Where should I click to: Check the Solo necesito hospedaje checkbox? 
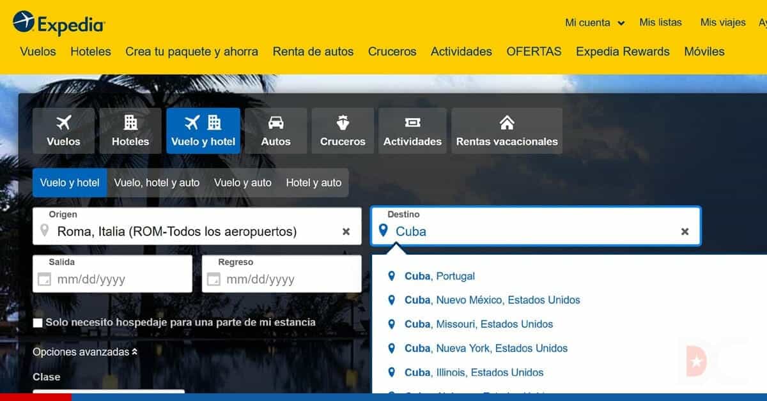38,323
